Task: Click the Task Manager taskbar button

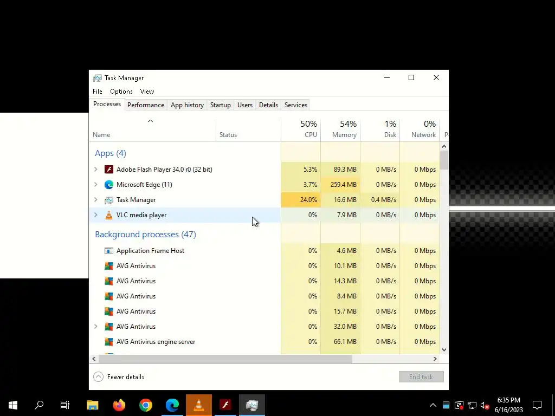Action: click(x=251, y=405)
